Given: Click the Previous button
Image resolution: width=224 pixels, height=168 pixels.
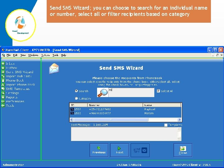Looking at the screenshot, I should (x=99, y=150).
